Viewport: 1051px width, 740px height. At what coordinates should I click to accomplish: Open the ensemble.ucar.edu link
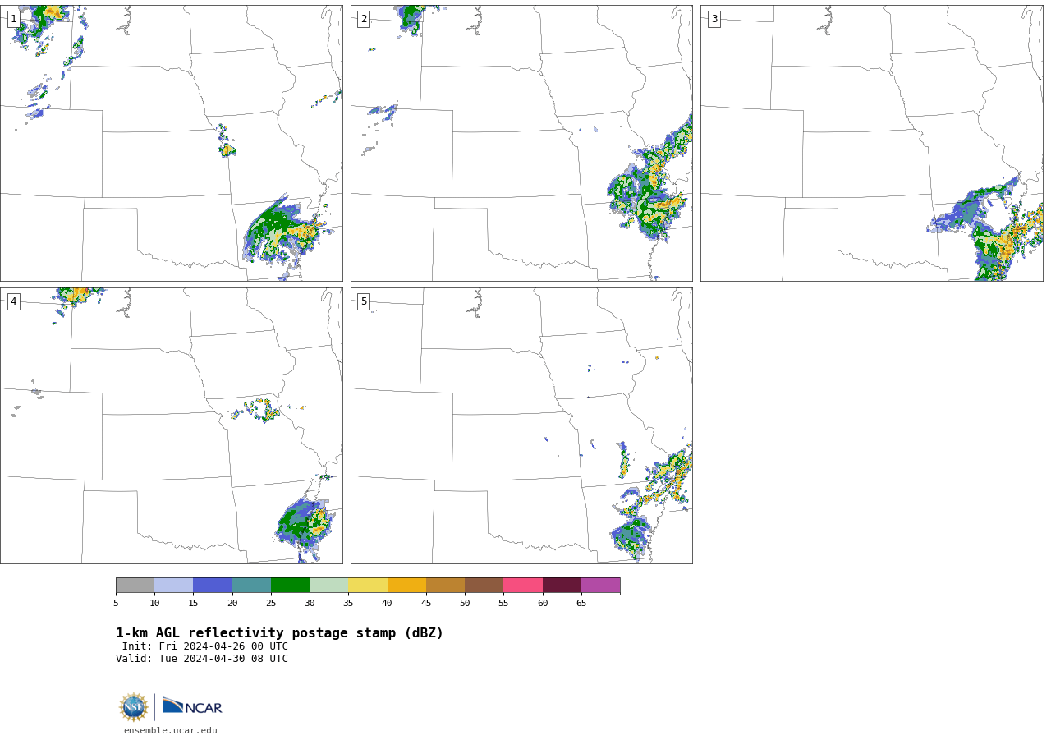coord(171,731)
